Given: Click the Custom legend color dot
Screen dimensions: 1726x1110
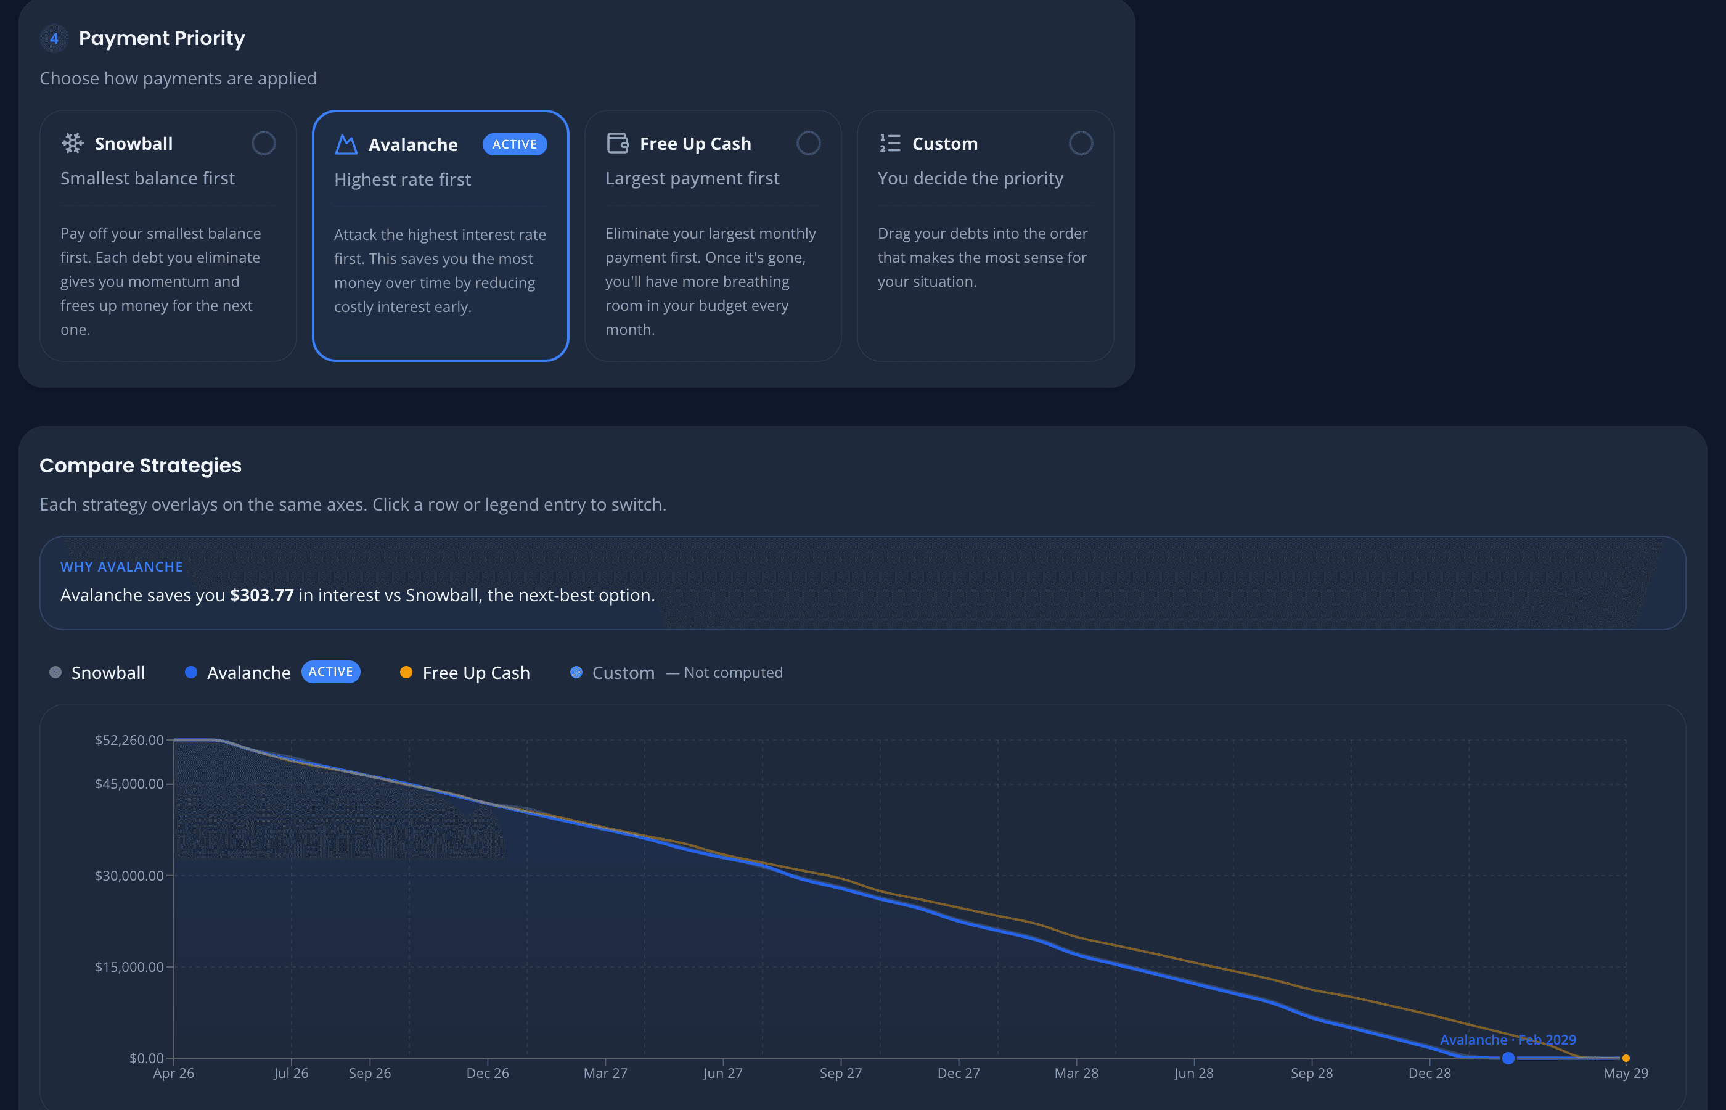Looking at the screenshot, I should [x=576, y=672].
